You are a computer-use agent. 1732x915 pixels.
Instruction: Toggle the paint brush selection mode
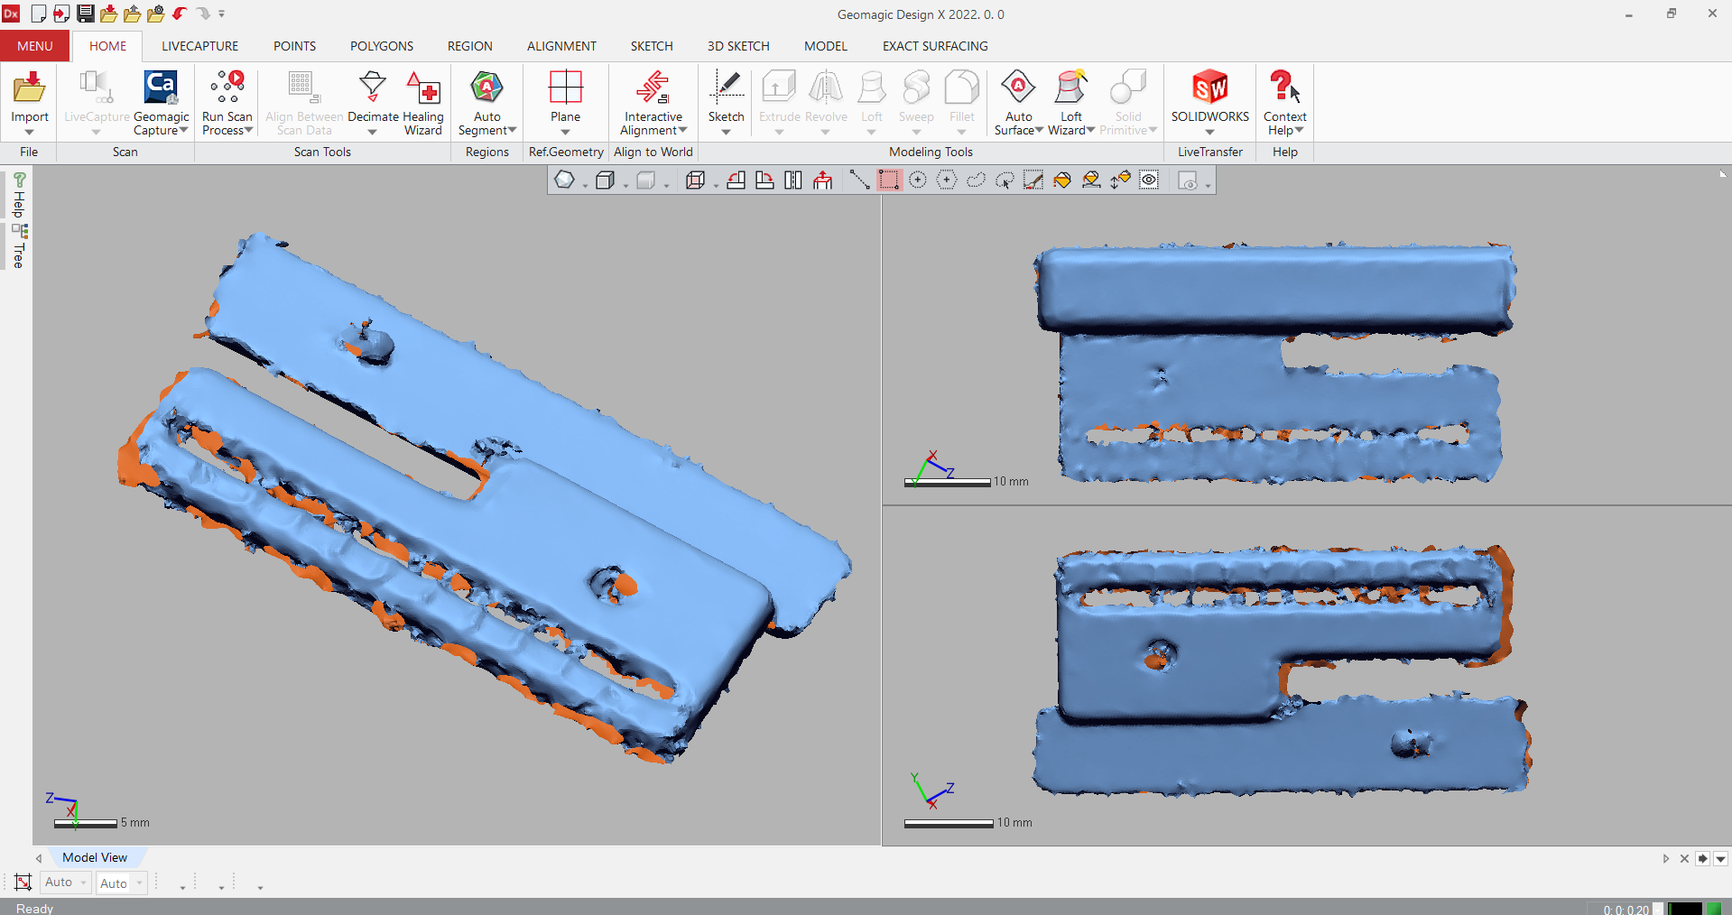pos(1033,180)
